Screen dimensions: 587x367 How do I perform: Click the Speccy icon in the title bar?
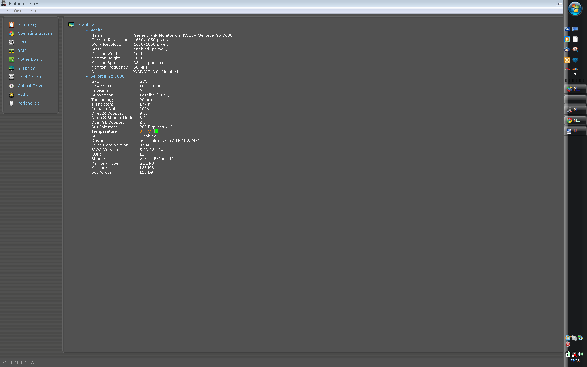point(3,3)
